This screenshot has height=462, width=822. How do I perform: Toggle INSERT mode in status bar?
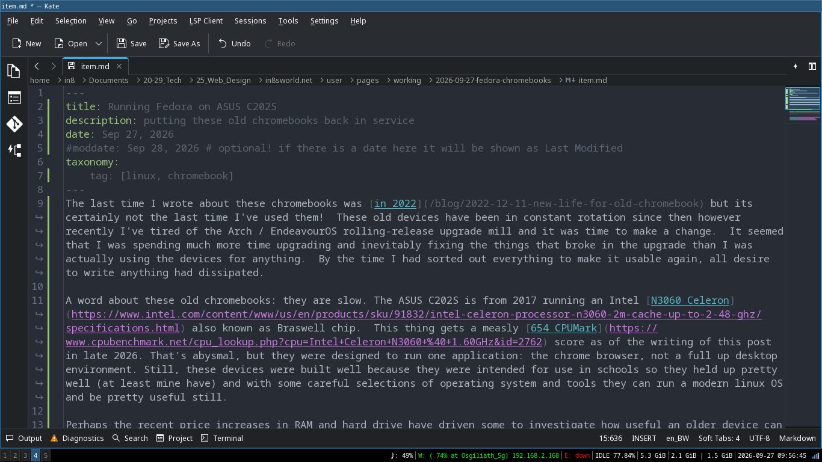pyautogui.click(x=644, y=438)
